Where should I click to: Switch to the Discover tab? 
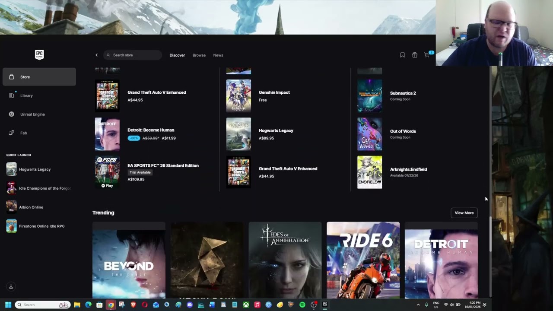[177, 55]
